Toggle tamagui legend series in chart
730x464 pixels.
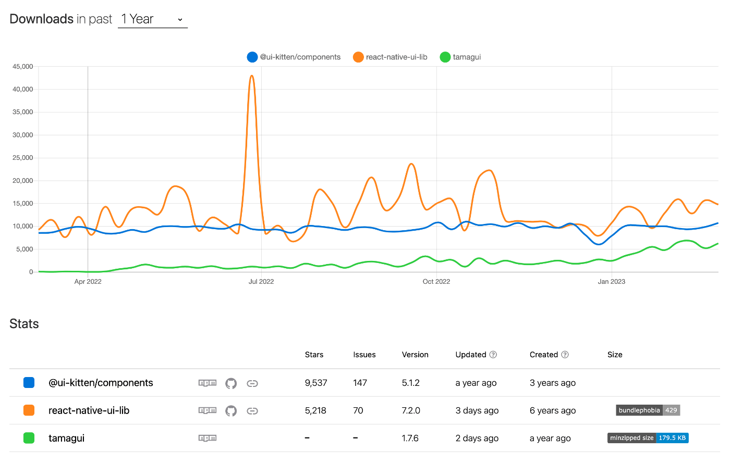[x=460, y=57]
